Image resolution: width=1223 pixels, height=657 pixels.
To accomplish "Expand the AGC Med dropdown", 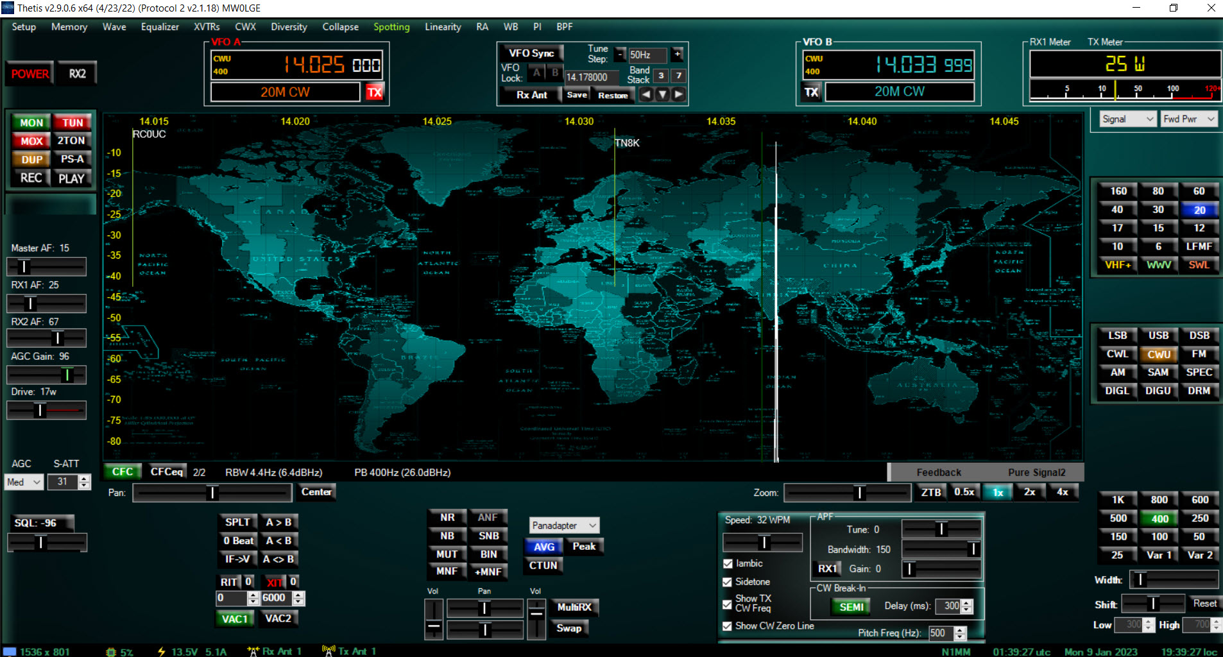I will 24,482.
